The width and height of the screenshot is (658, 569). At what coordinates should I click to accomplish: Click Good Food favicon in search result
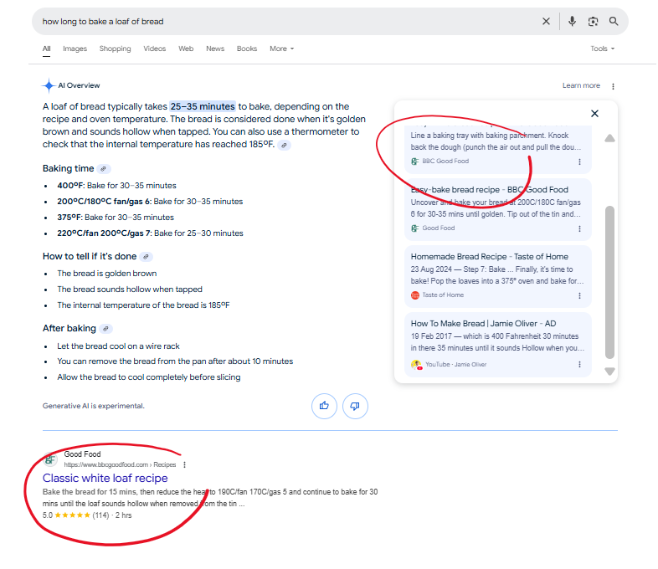[50, 459]
